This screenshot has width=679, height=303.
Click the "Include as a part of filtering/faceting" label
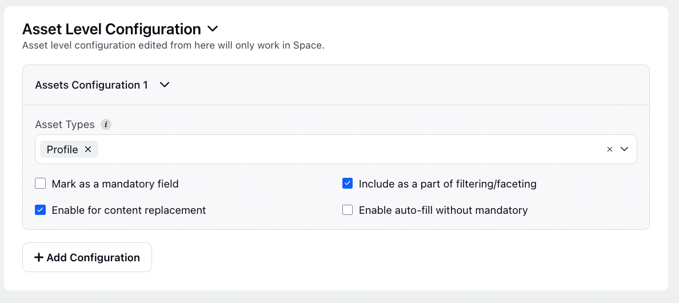click(448, 184)
